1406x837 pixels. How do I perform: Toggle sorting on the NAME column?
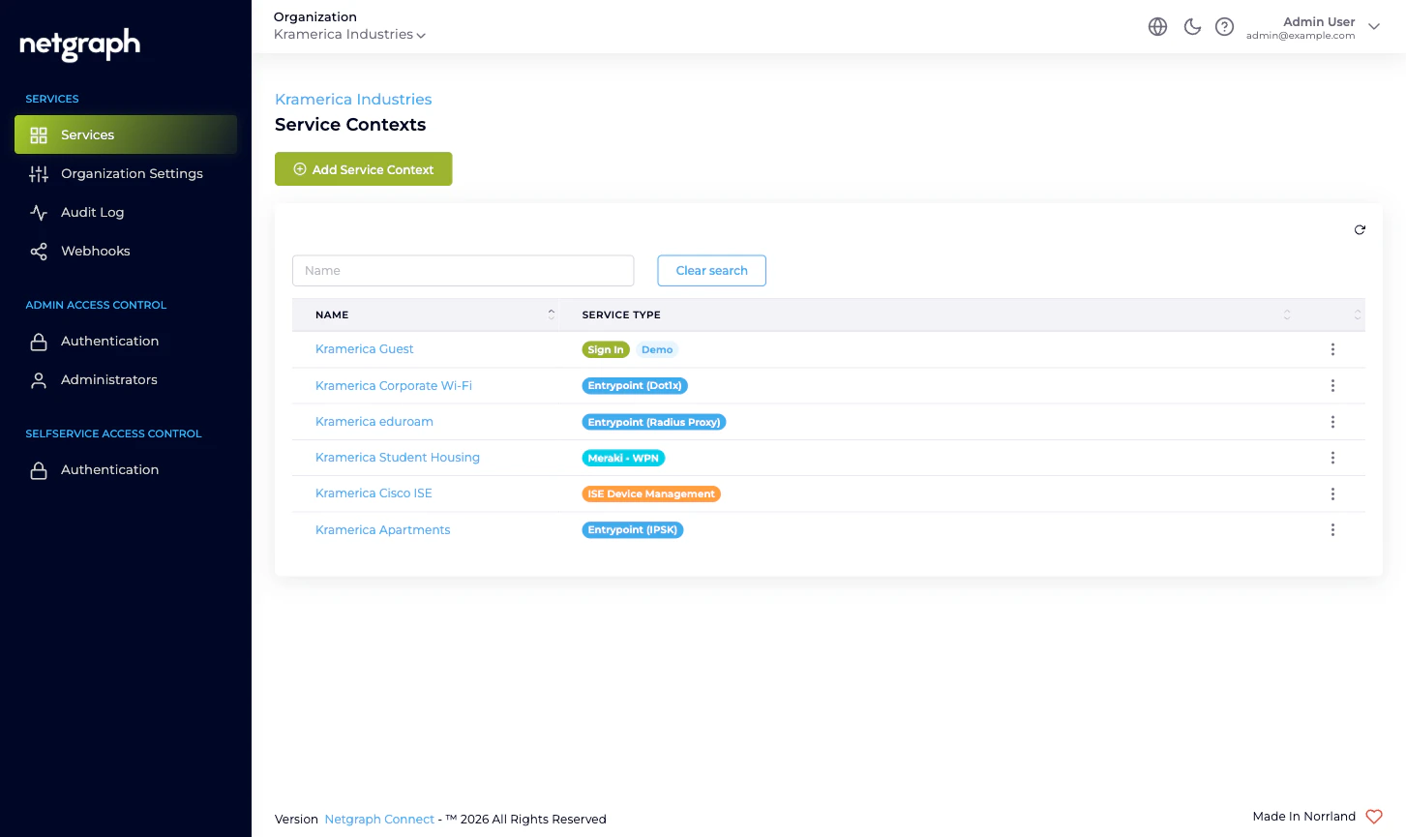[552, 314]
